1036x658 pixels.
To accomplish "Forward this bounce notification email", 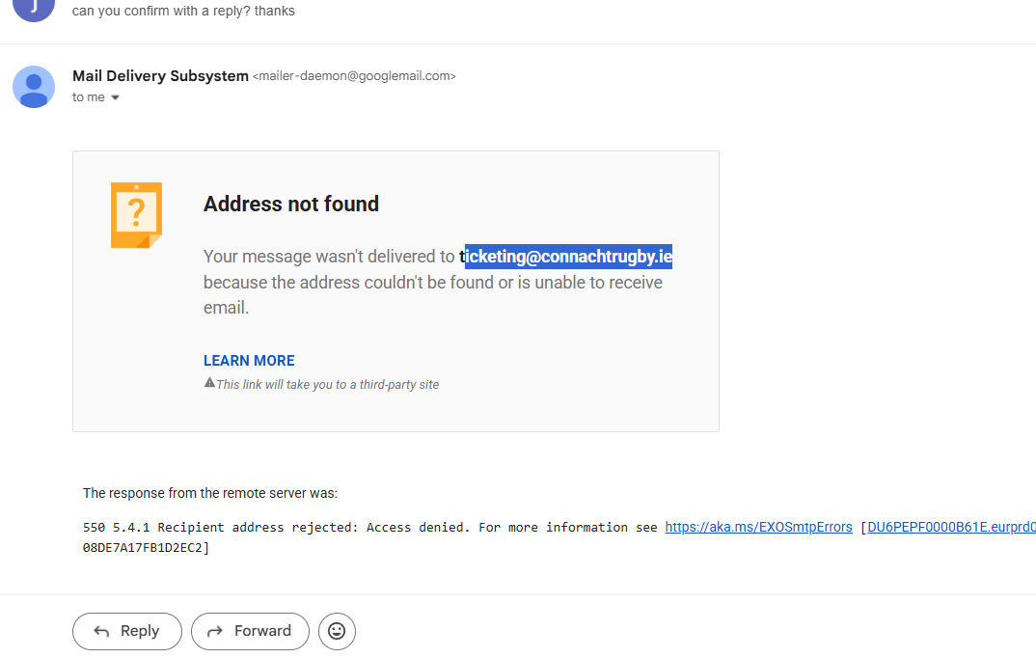I will tap(250, 632).
